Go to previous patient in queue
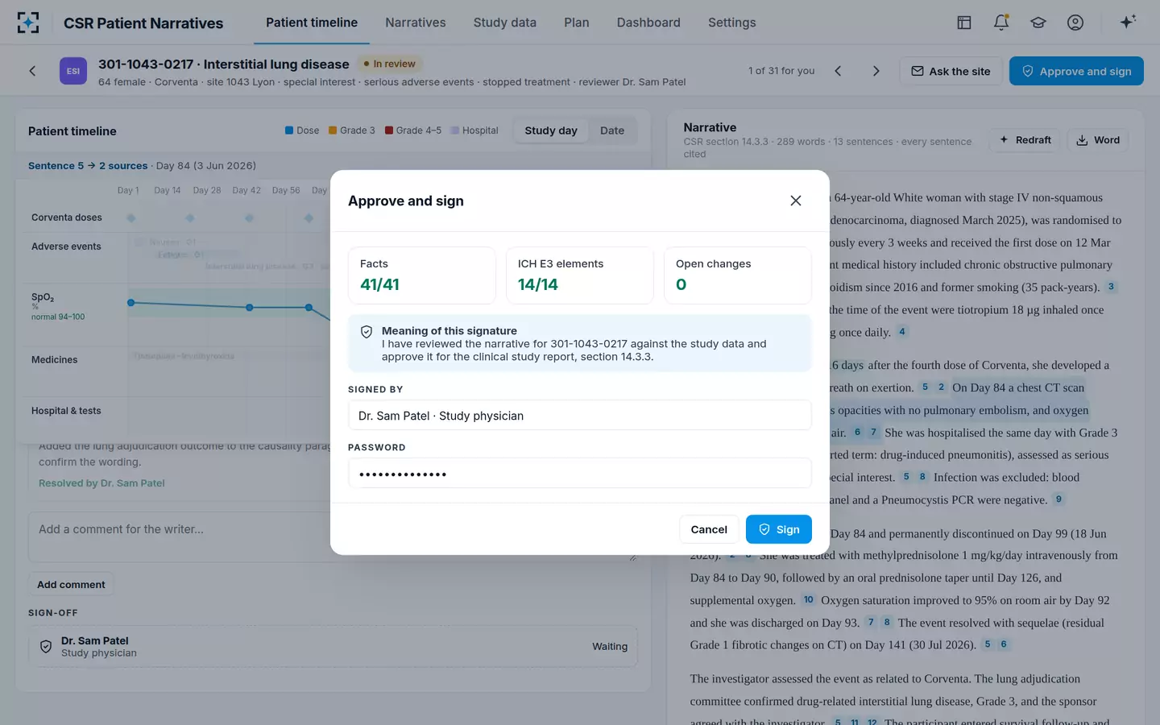The height and width of the screenshot is (725, 1160). [x=838, y=71]
